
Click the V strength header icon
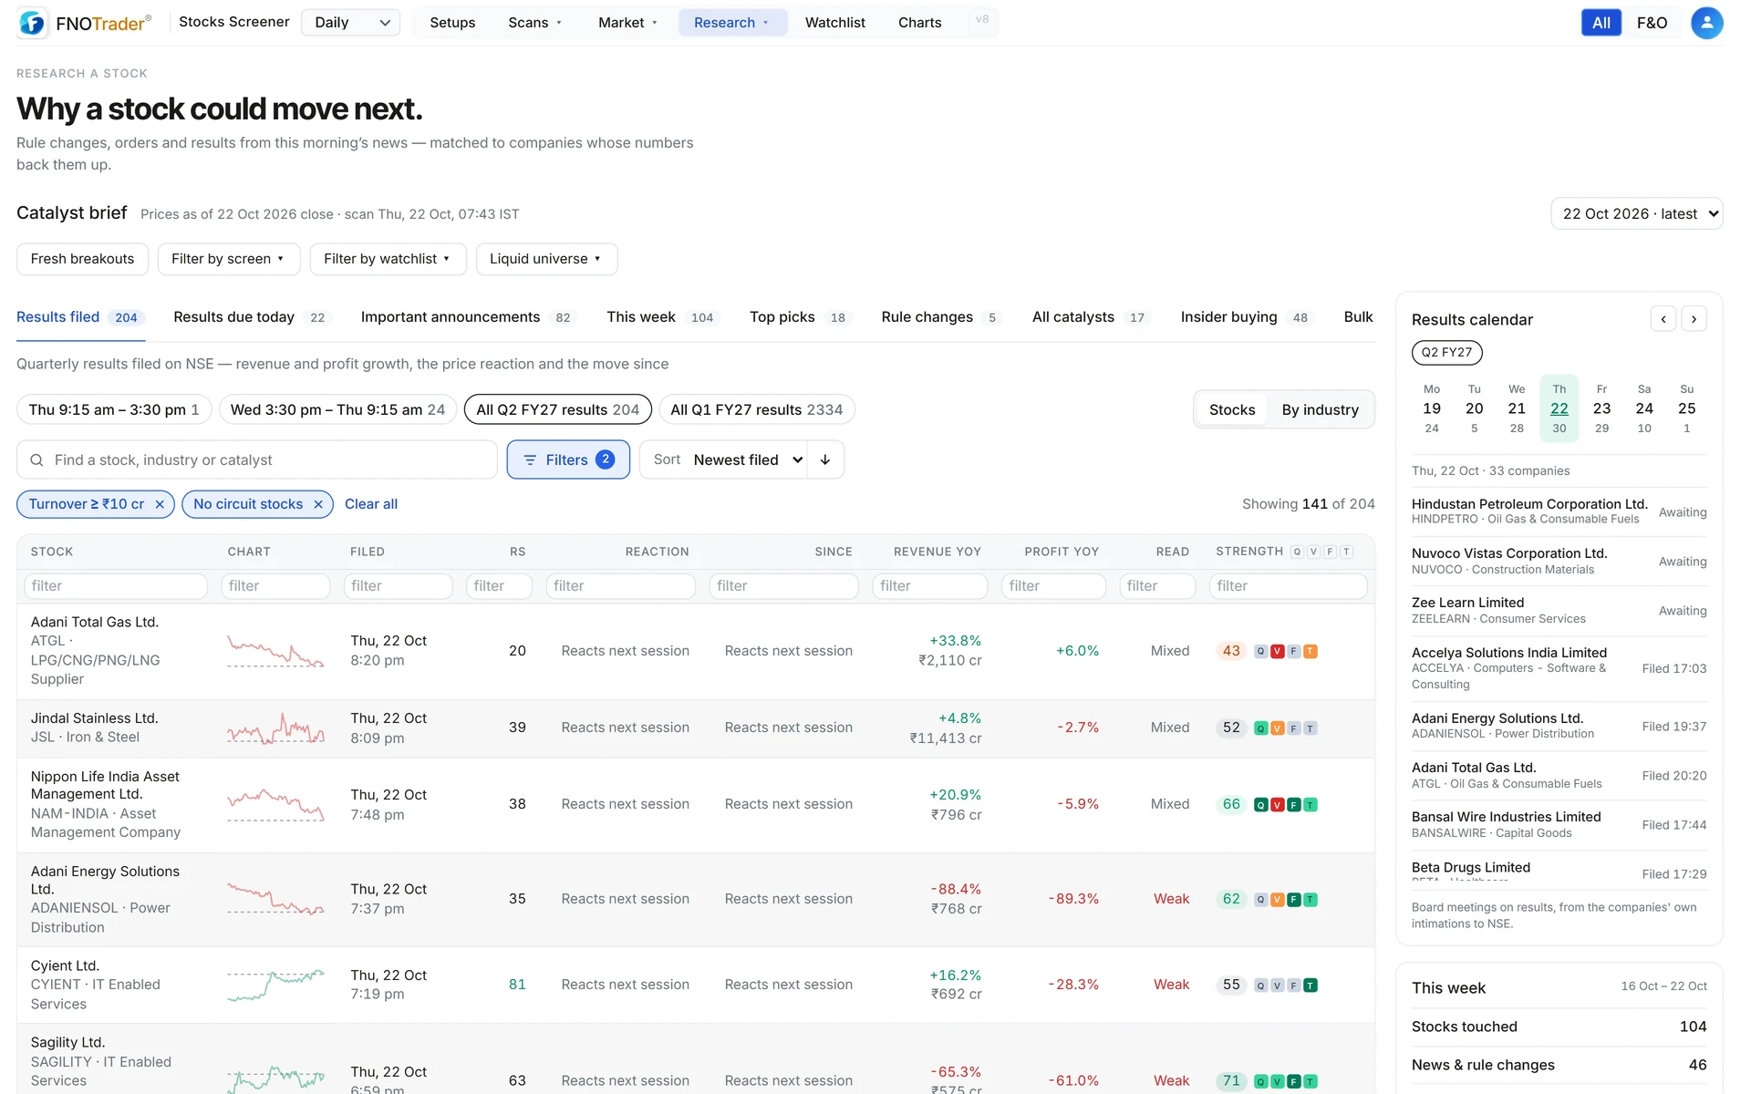(1313, 552)
